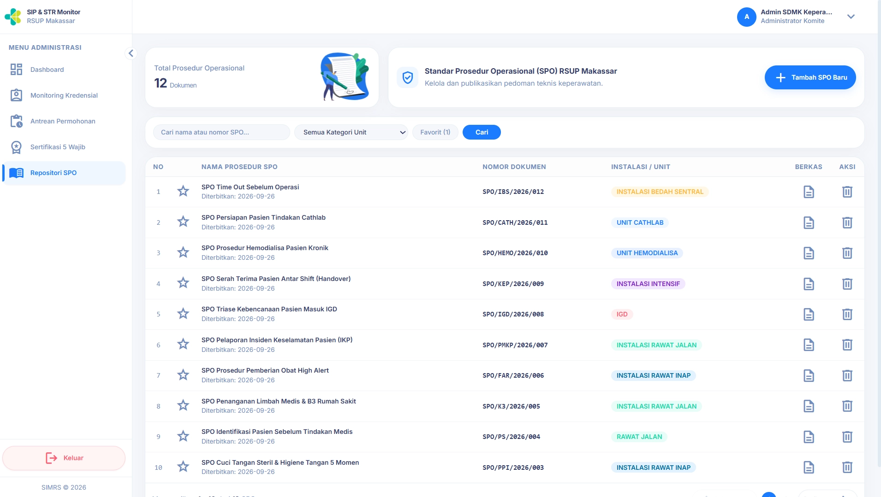Screen dimensions: 881x497
Task: Collapse the sidebar with the chevron button
Action: tap(131, 53)
